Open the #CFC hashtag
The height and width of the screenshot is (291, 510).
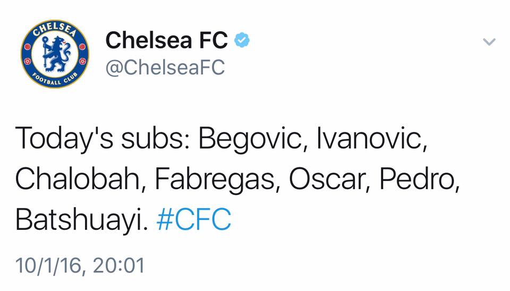[194, 220]
